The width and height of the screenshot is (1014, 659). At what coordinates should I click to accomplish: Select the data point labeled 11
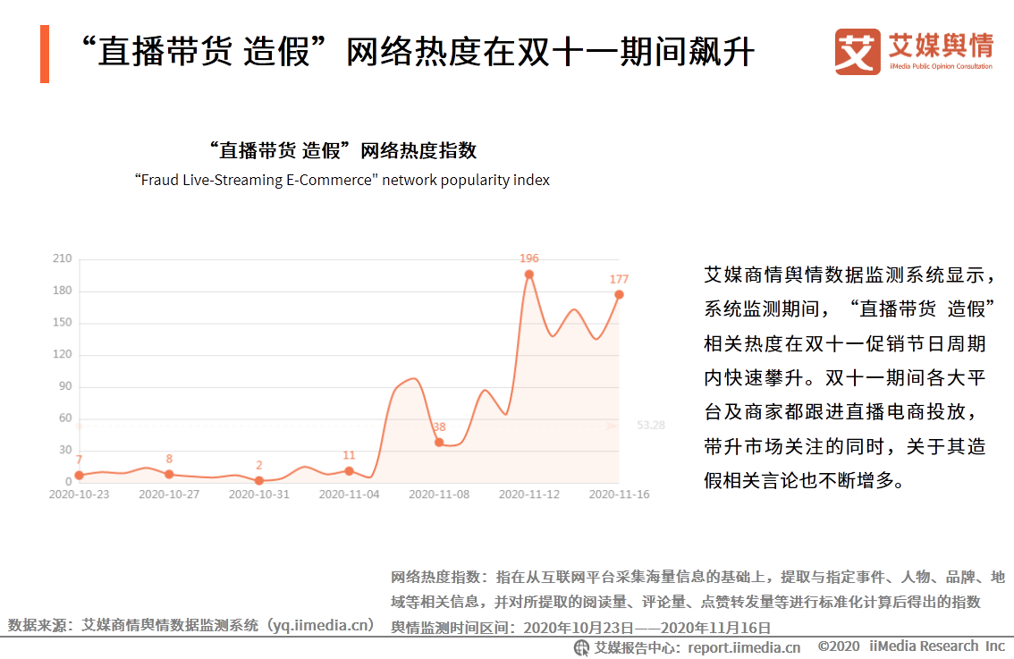351,471
